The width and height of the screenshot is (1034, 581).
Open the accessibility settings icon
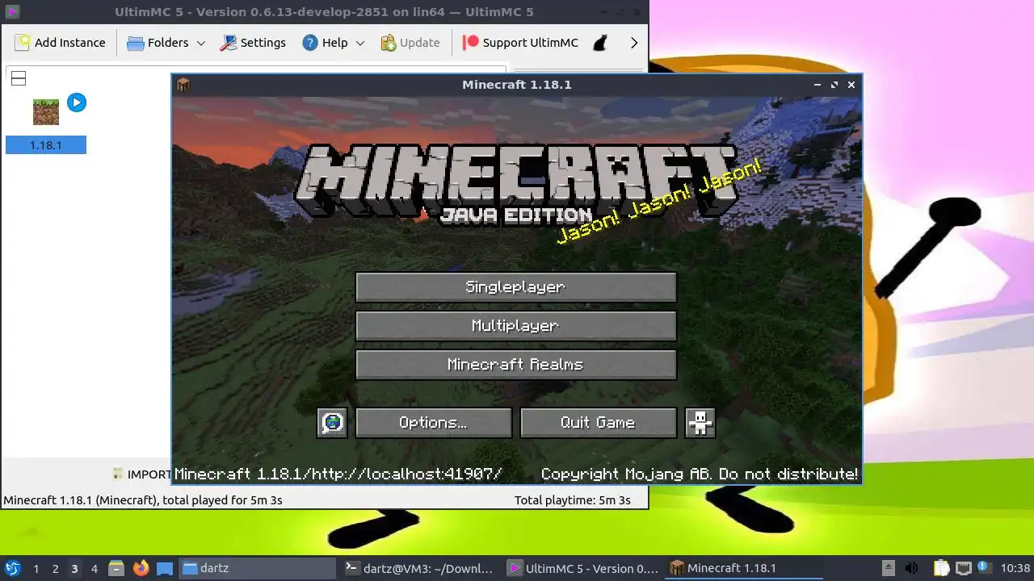[x=700, y=423]
